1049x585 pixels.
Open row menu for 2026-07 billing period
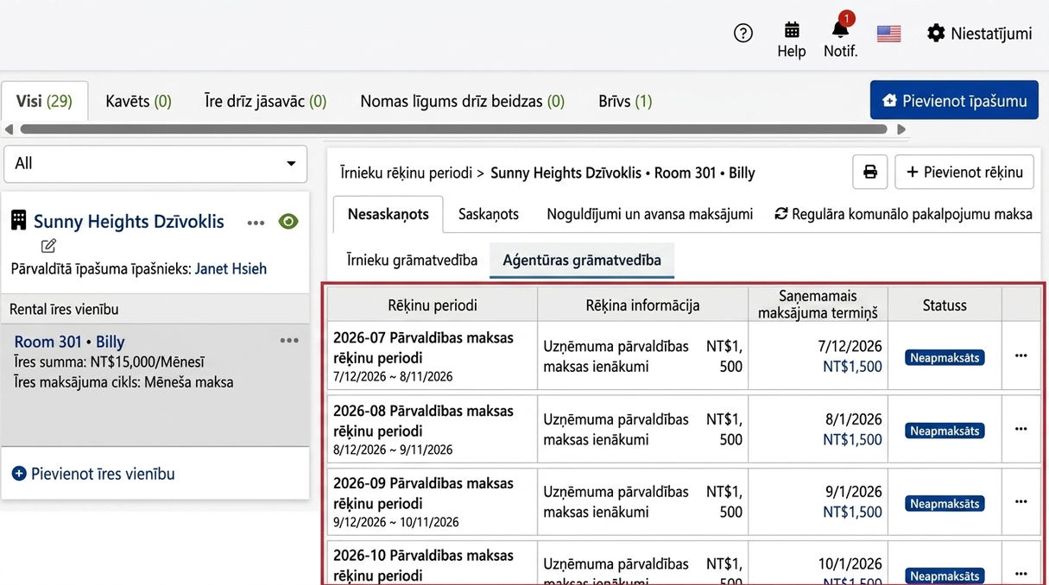pyautogui.click(x=1021, y=355)
